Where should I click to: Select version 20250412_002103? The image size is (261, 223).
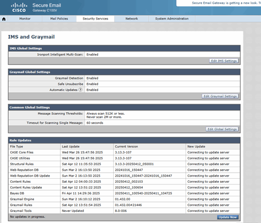[129, 182]
